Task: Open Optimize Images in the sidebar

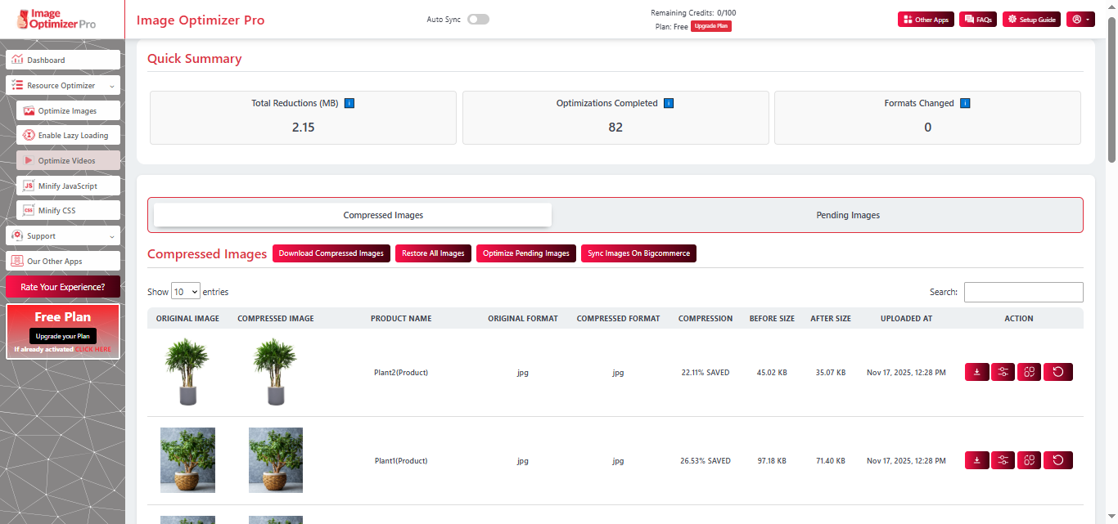Action: click(x=68, y=110)
